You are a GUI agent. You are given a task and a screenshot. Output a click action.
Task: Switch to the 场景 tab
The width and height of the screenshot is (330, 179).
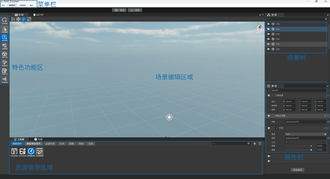pos(19,15)
